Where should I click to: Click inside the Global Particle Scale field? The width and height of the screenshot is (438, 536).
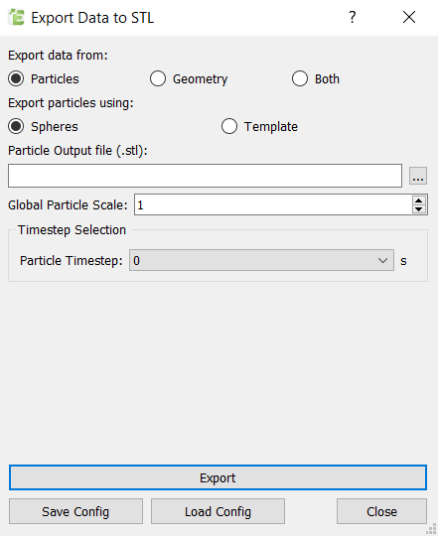273,204
